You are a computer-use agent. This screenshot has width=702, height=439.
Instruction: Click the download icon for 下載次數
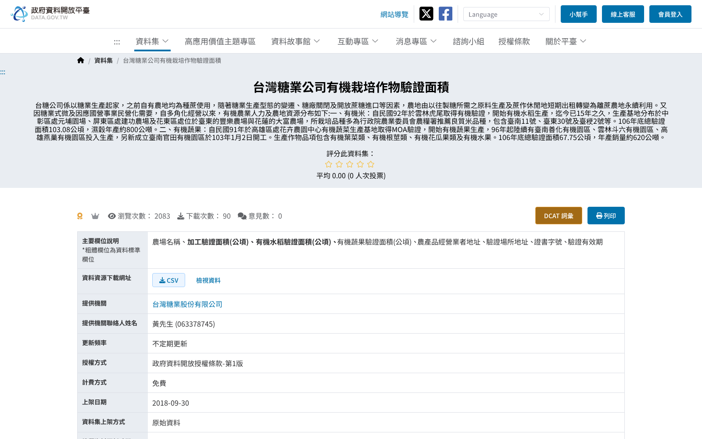181,216
